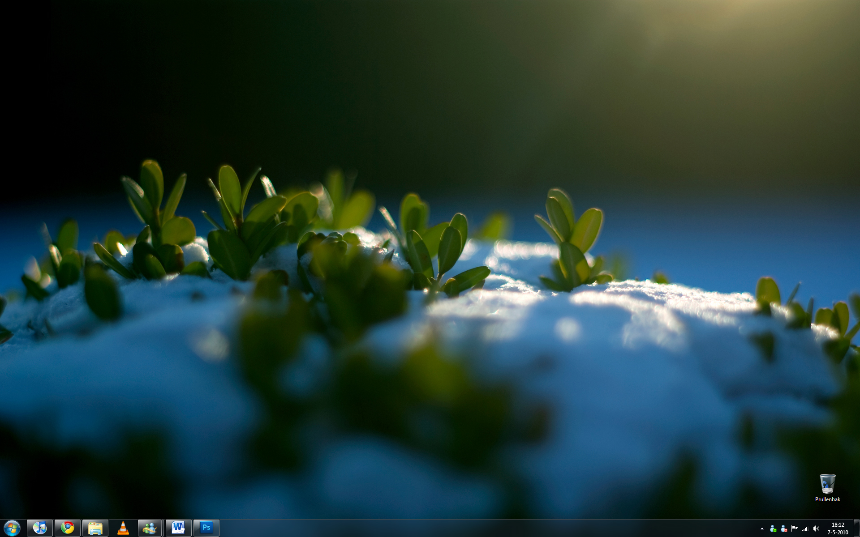Launch iTunes from the taskbar

tap(40, 528)
